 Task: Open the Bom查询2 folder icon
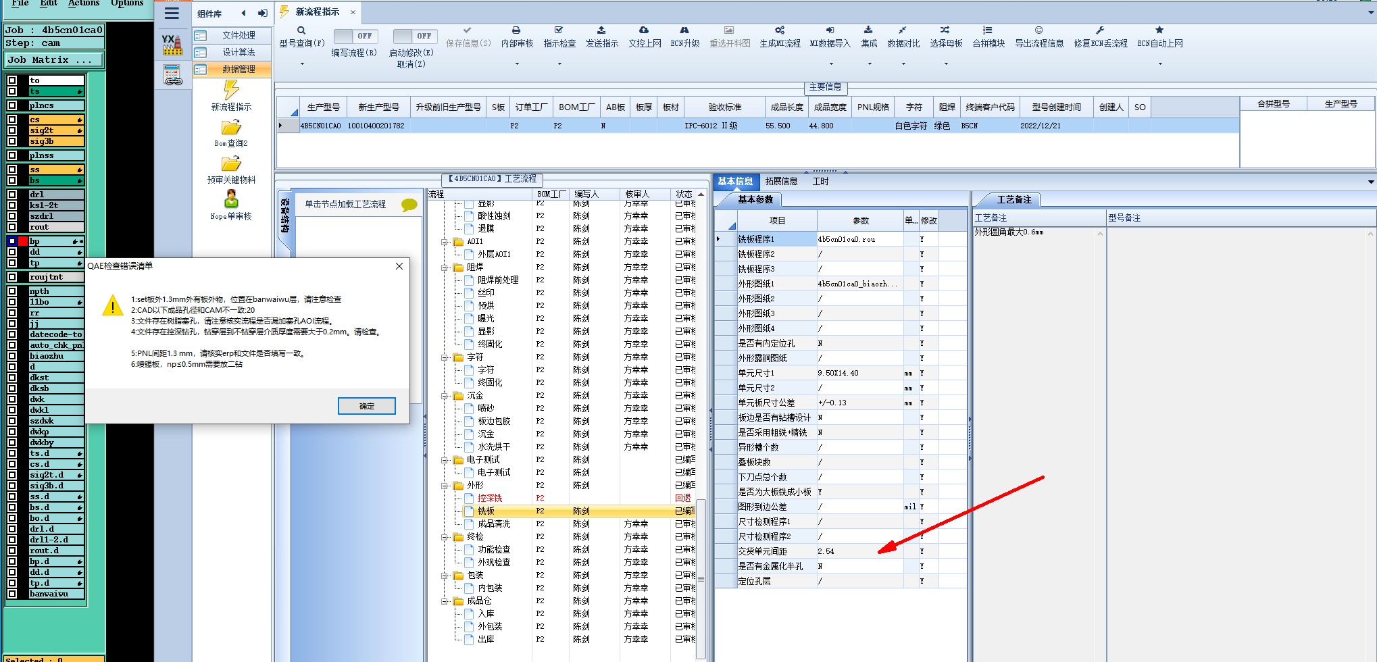click(231, 127)
